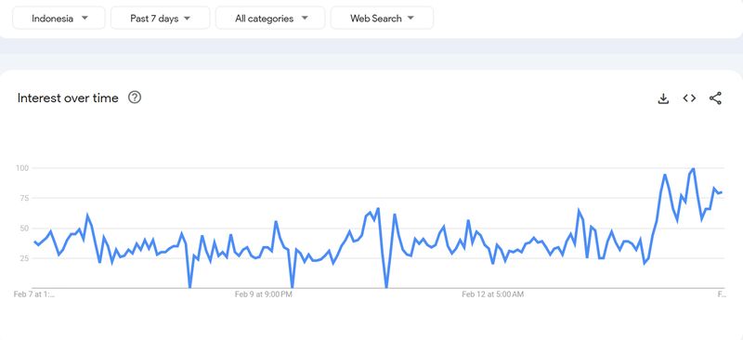Click the 75 value axis label
The image size is (743, 340).
tap(24, 198)
